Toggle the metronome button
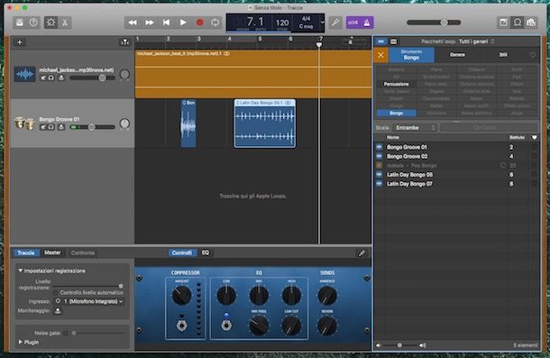Viewport: 550px width, 358px height. [x=367, y=23]
